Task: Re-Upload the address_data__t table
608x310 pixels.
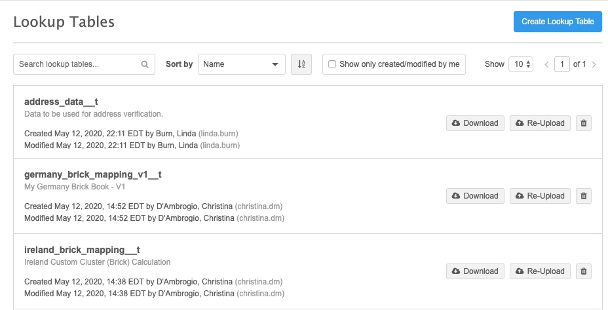Action: tap(540, 123)
